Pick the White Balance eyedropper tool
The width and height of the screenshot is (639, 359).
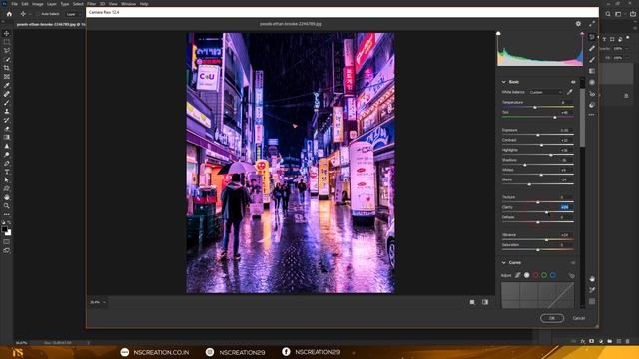(570, 92)
